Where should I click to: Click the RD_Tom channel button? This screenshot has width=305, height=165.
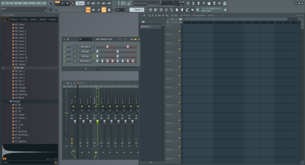point(85,56)
